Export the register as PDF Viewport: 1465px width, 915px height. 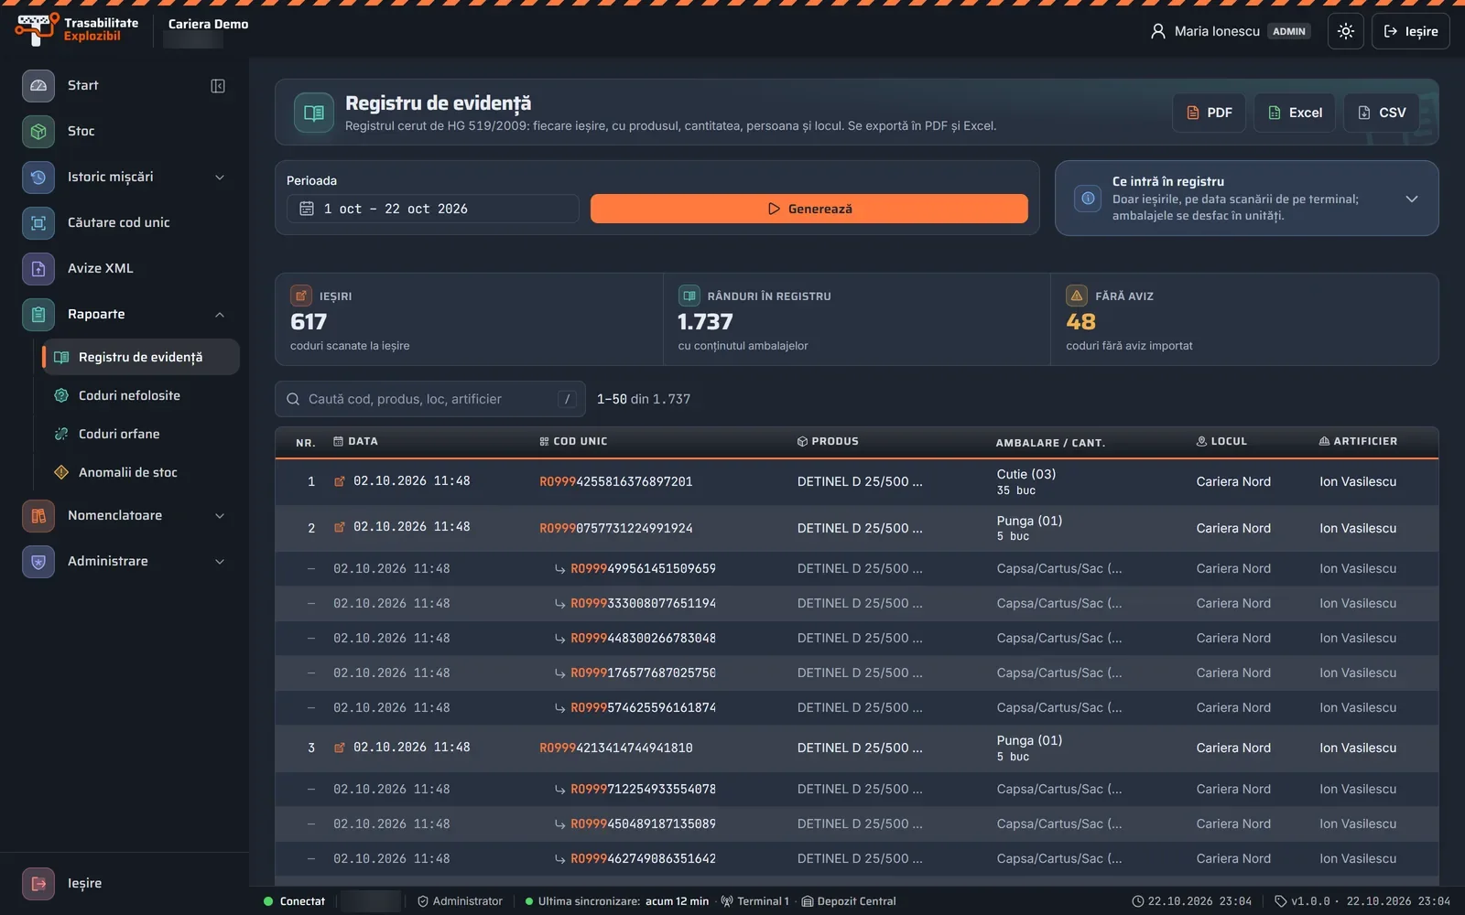tap(1209, 113)
